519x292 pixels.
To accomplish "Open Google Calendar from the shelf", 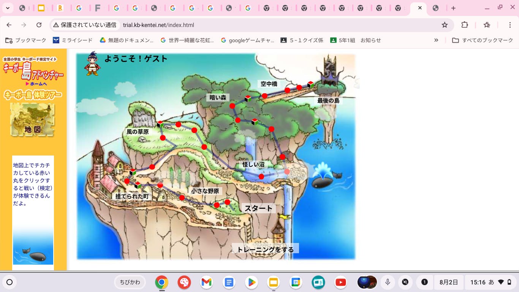I will point(296,282).
